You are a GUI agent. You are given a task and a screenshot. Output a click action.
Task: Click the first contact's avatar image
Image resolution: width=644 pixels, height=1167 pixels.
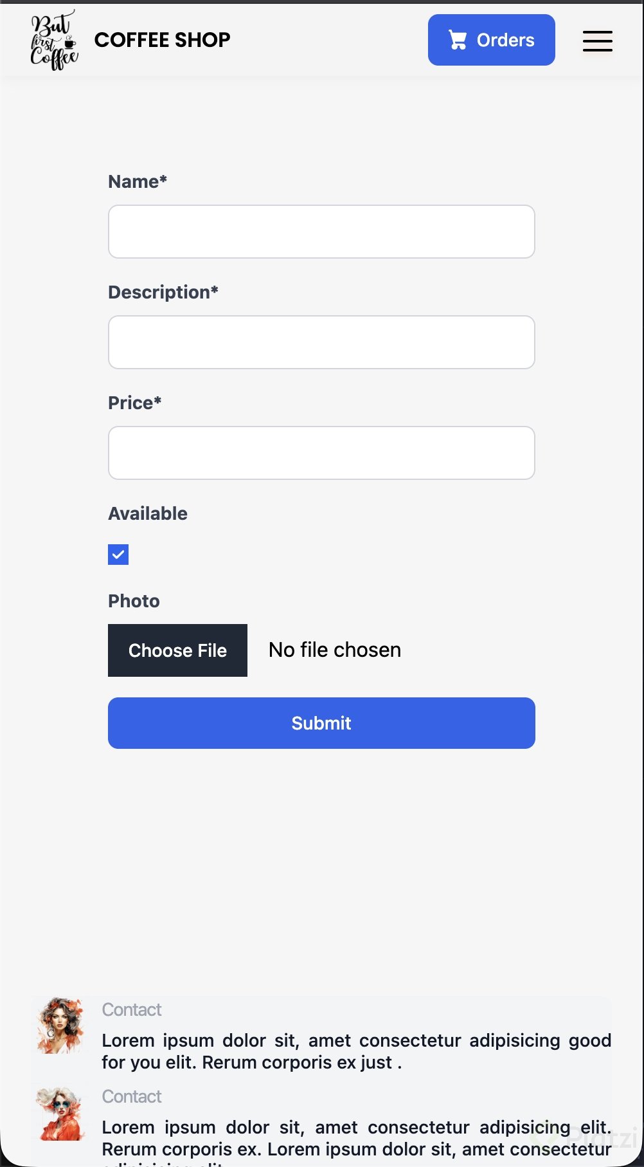(60, 1025)
